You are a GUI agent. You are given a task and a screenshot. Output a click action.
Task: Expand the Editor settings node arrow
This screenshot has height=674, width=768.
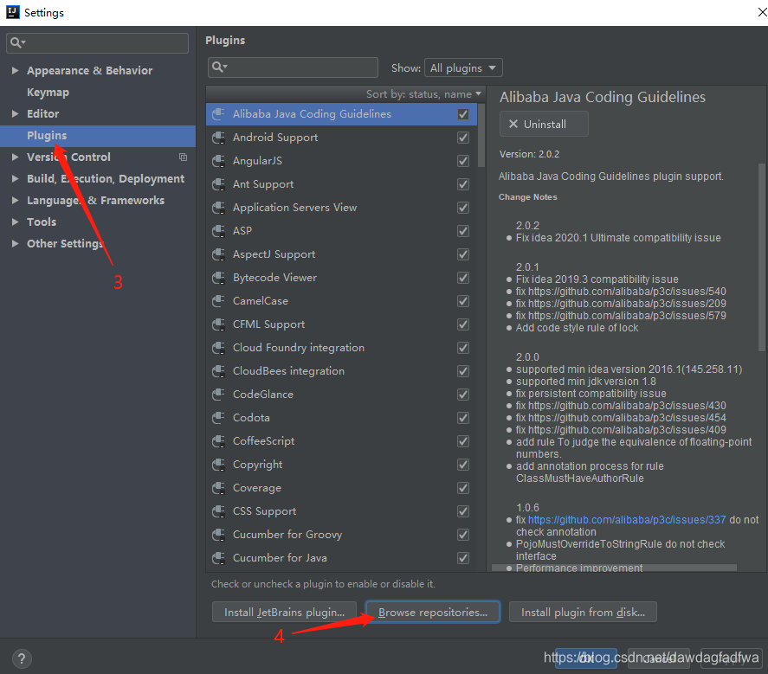(16, 113)
